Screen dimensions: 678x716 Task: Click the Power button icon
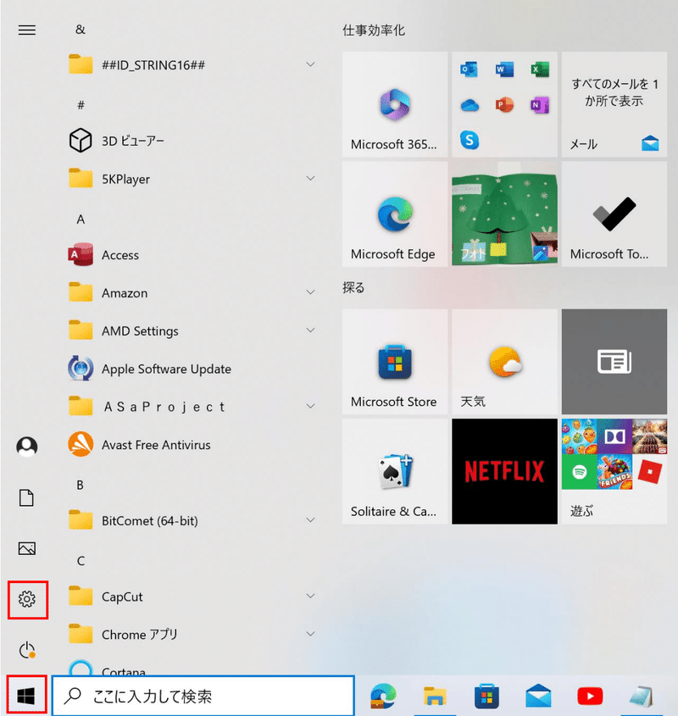[x=27, y=650]
